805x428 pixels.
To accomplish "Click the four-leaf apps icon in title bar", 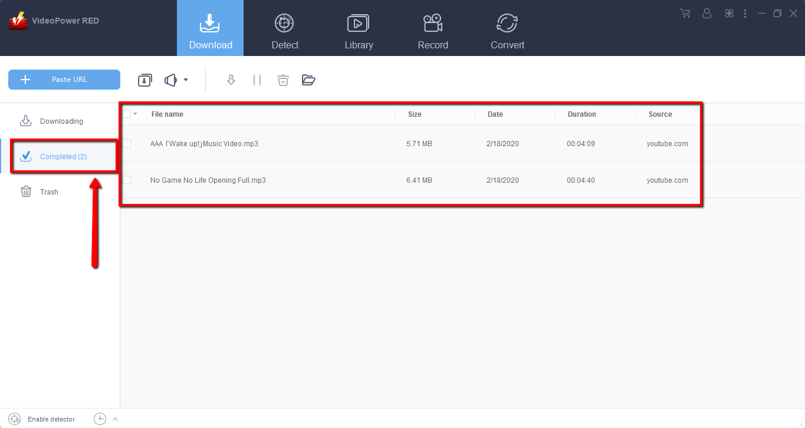I will [730, 13].
